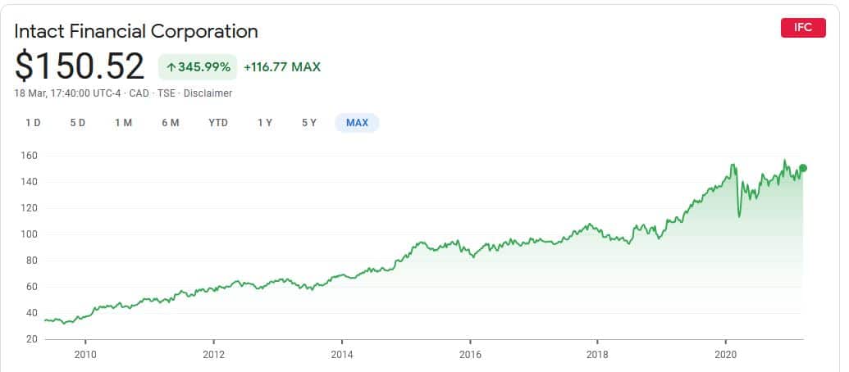Select the 5Y time range tab
The image size is (849, 372).
pyautogui.click(x=308, y=123)
